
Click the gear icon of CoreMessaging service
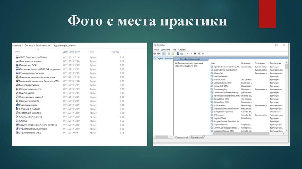pos(212,89)
